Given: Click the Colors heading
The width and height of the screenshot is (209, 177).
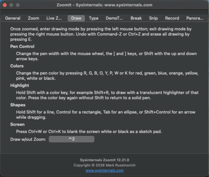Looking at the screenshot, I should [17, 66].
